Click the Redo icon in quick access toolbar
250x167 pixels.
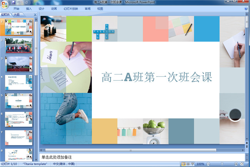click(27, 2)
